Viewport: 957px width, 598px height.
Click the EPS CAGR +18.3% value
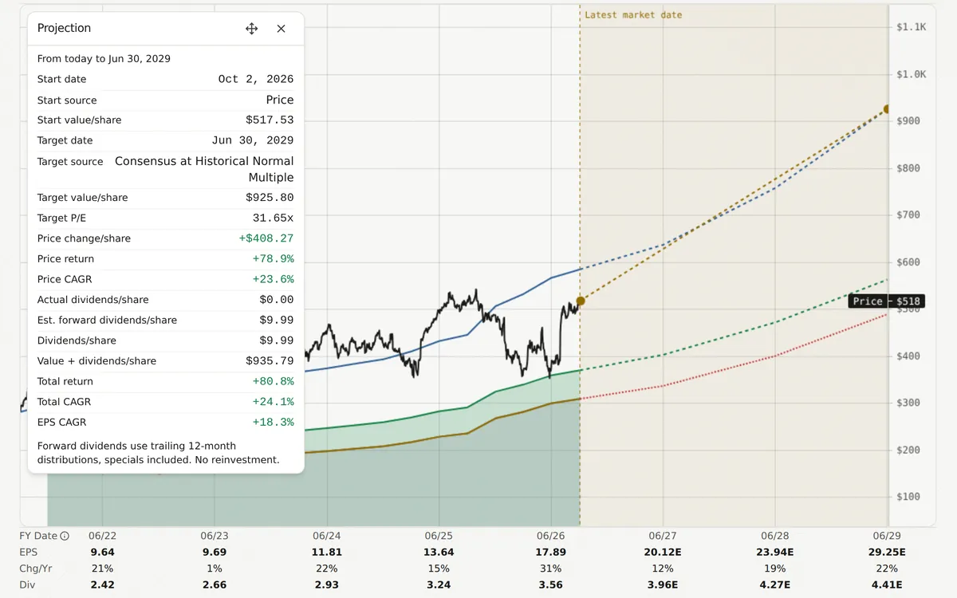(273, 423)
